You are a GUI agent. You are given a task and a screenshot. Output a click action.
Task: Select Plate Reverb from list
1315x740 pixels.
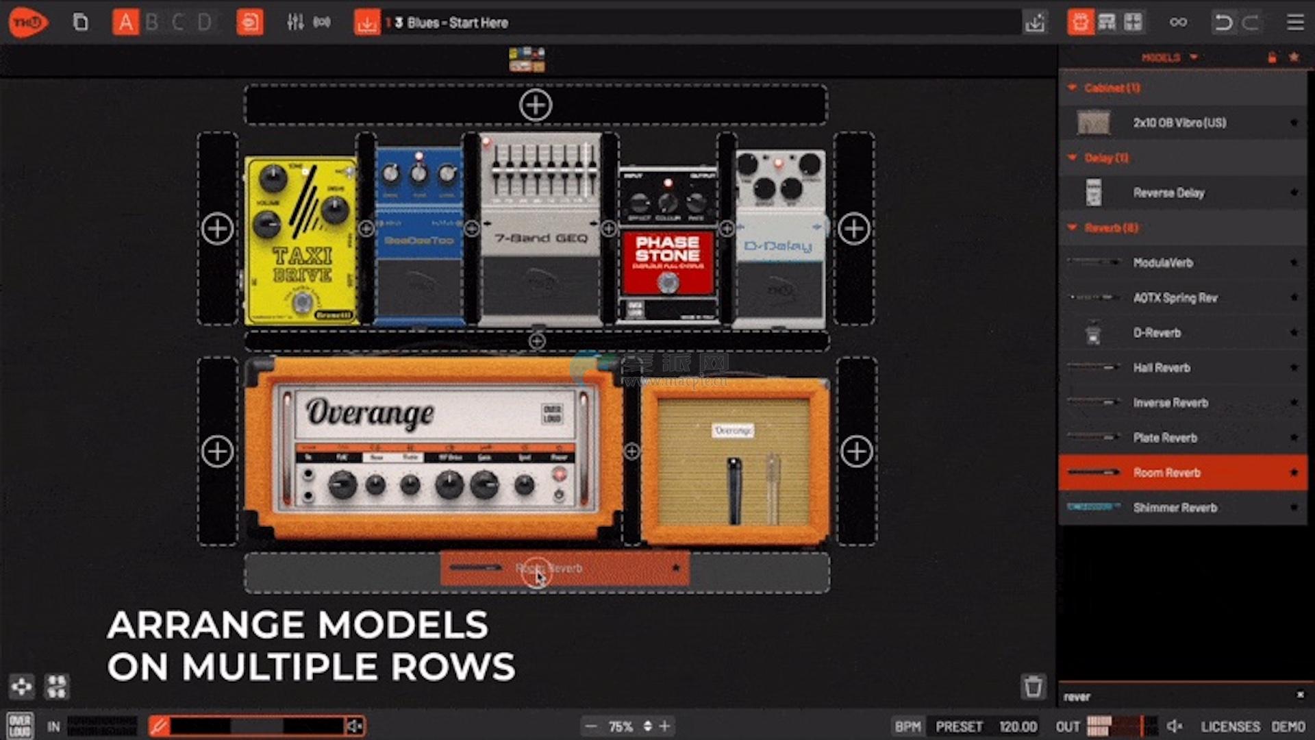pyautogui.click(x=1164, y=438)
